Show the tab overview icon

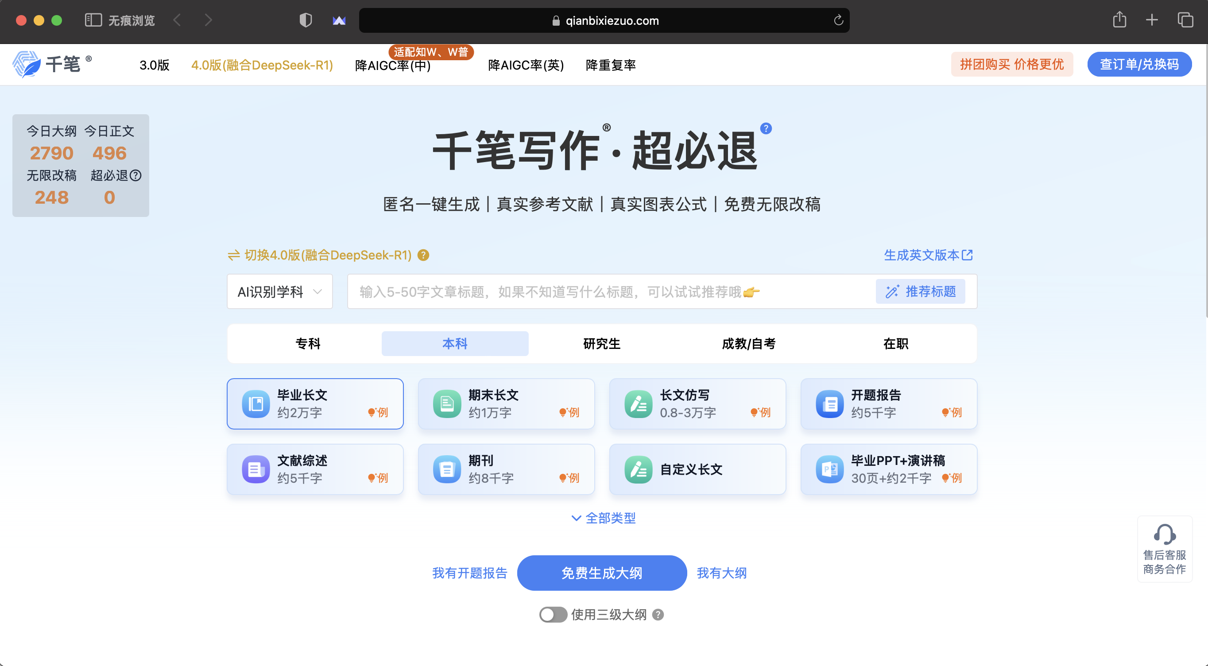click(1185, 19)
